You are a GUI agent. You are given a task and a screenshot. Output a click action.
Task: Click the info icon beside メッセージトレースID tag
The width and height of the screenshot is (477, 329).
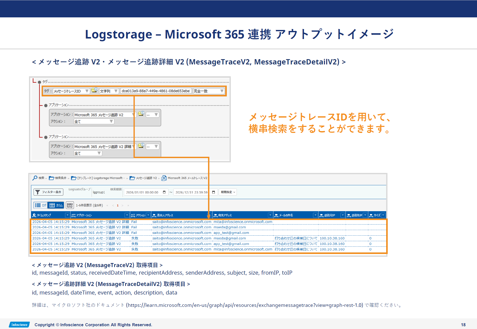click(94, 90)
